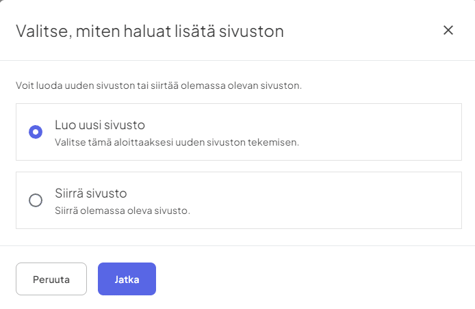Click the space between "Peruuta" and "Jatka"
The image size is (475, 309).
[x=92, y=279]
